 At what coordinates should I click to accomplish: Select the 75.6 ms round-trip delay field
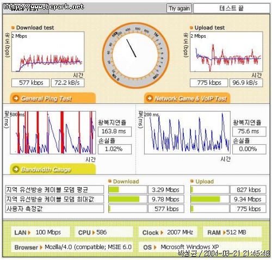(x=249, y=131)
